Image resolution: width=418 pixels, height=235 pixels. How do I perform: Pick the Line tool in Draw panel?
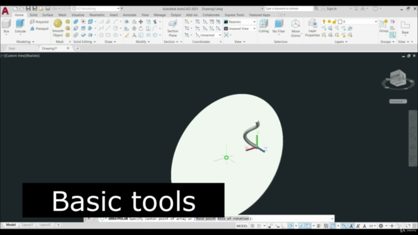(108, 29)
